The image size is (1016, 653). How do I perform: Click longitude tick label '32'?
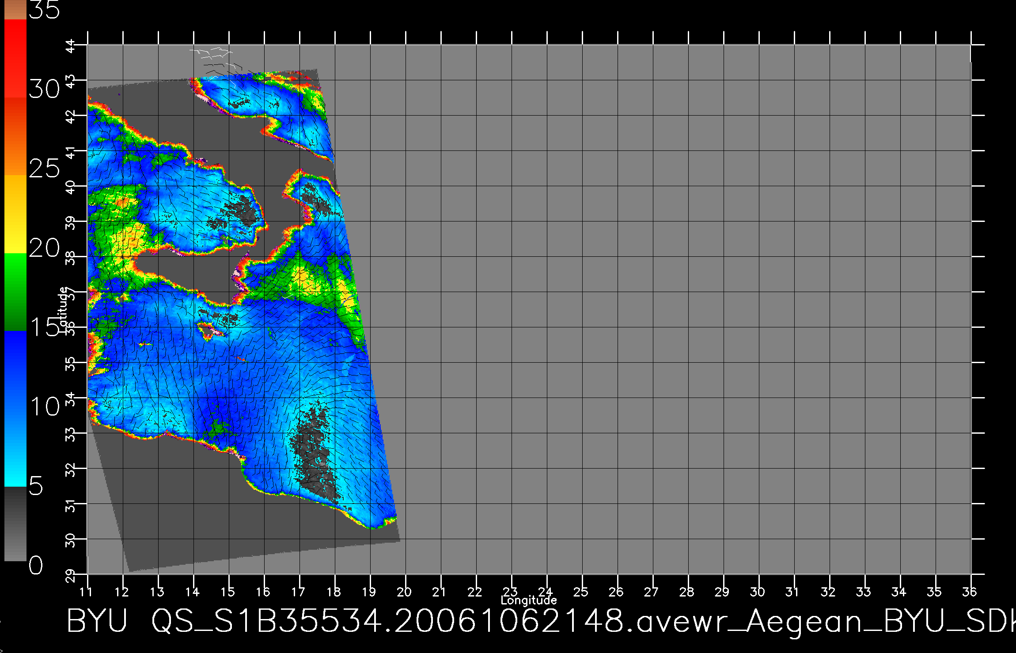(x=828, y=592)
